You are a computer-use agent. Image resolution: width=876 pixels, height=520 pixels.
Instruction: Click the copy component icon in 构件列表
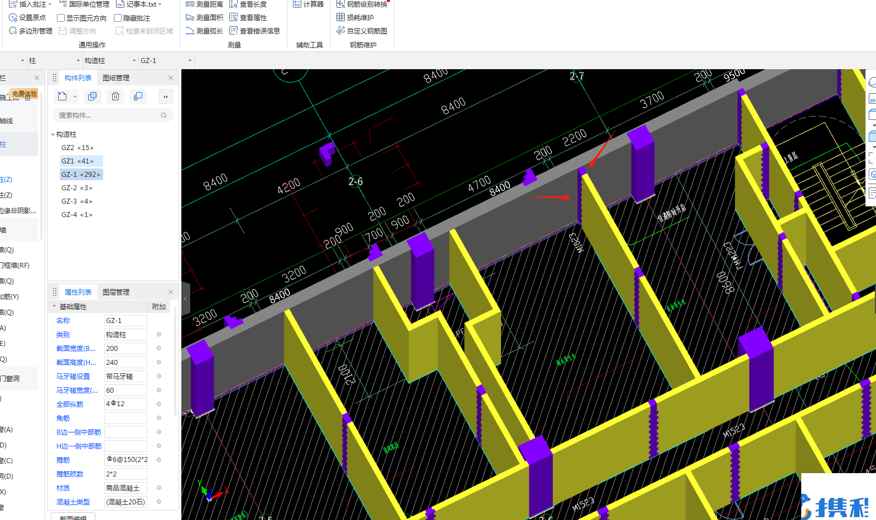point(93,97)
